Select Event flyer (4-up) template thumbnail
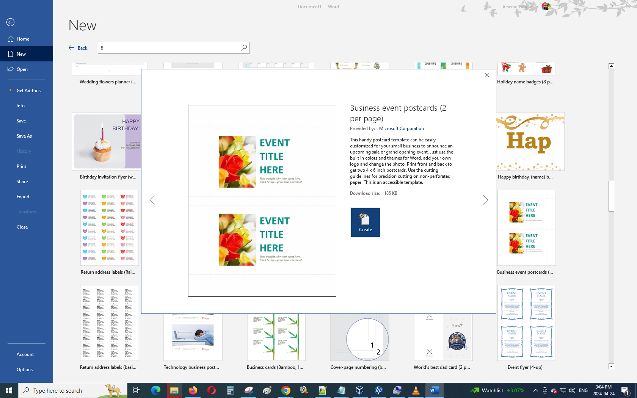 click(x=526, y=323)
